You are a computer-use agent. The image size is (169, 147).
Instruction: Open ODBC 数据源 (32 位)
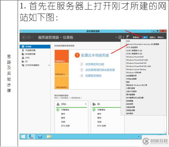[x=134, y=50]
